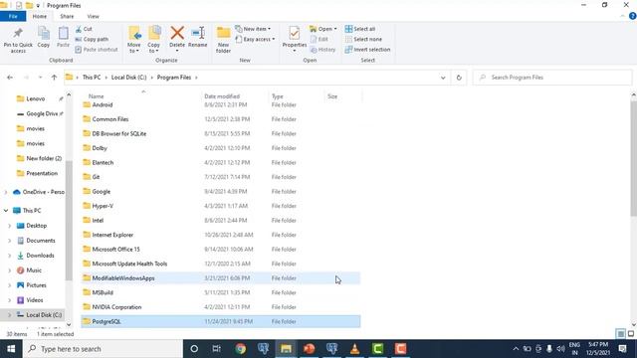Image resolution: width=637 pixels, height=358 pixels.
Task: Open the New item dropdown
Action: click(253, 29)
